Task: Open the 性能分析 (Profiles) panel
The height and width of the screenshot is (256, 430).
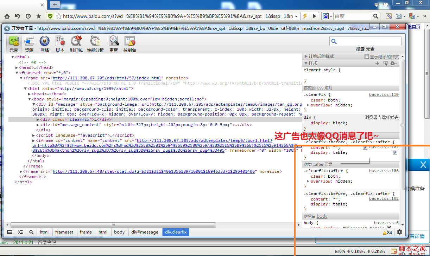Action: coord(95,44)
